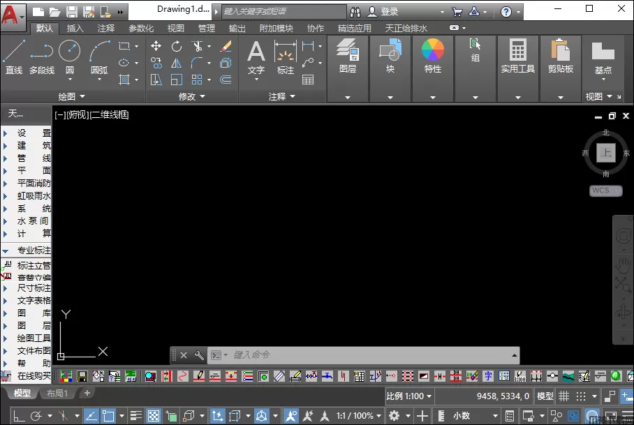This screenshot has height=425, width=634.
Task: Open the 比例 1:100 scale dropdown
Action: pos(409,396)
